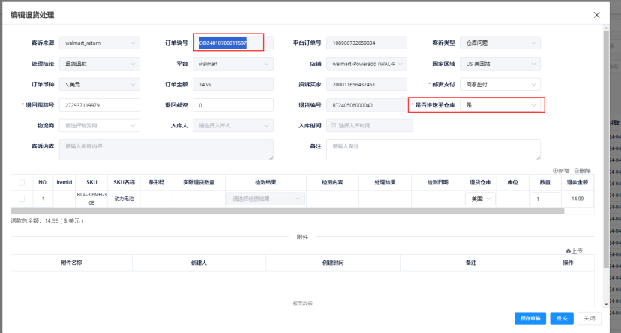The height and width of the screenshot is (333, 621).
Task: Click the 删除 delete row icon
Action: click(x=576, y=171)
